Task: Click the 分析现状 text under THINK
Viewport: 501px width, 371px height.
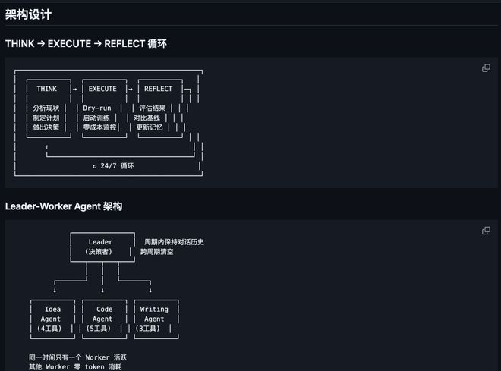Action: pos(46,108)
